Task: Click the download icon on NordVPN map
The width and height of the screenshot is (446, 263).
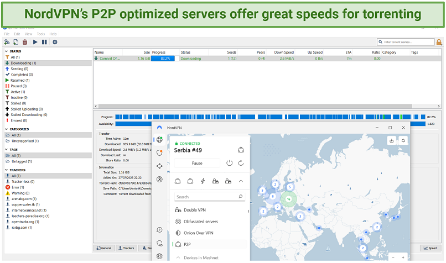Action: click(392, 140)
